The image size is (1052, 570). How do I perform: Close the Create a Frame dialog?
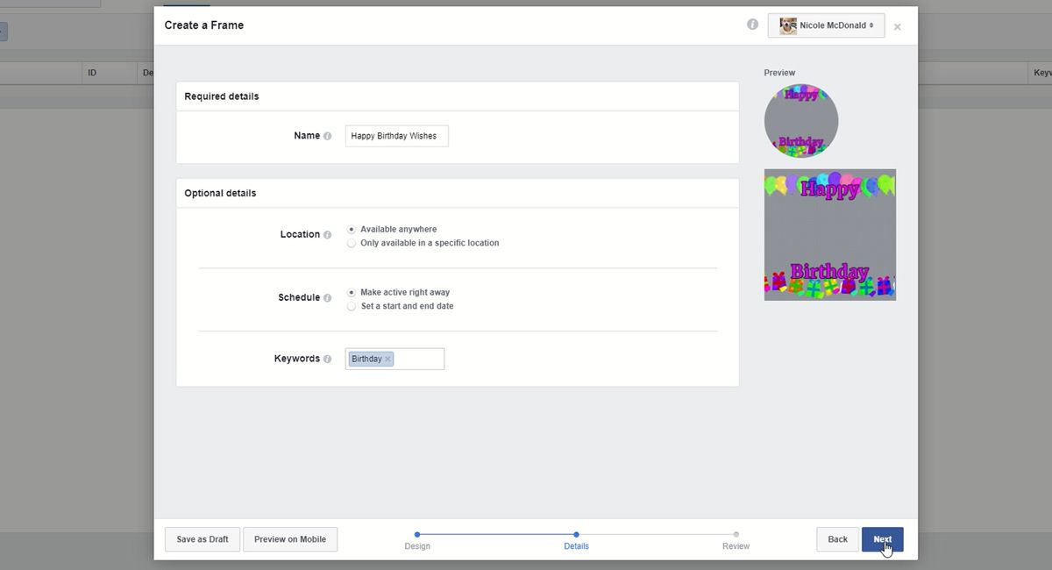point(897,27)
